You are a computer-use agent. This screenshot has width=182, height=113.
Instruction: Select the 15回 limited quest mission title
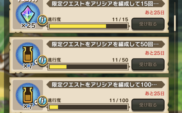tap(105, 4)
